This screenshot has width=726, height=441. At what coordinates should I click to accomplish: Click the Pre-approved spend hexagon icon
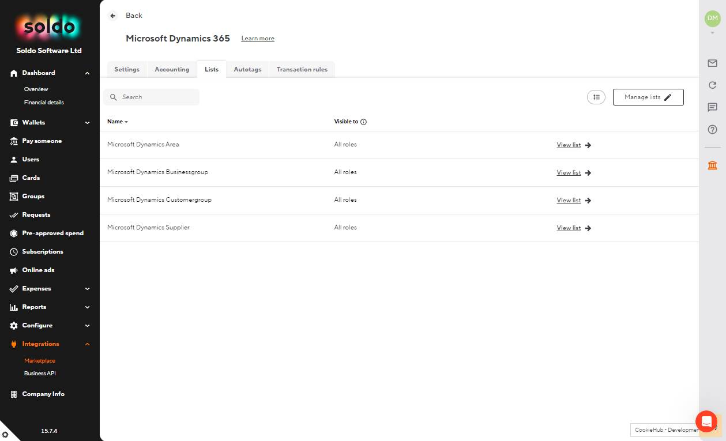(14, 233)
